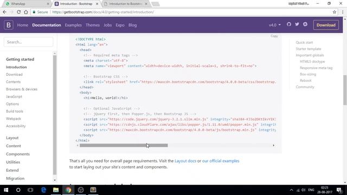347x195 pixels.
Task: Show hidden tray icons chevron
Action: coord(292,190)
